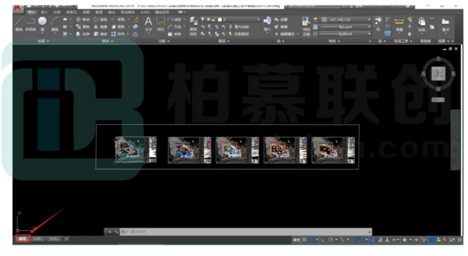The image size is (468, 256).
Task: Close the command line with its X
Action: click(109, 232)
